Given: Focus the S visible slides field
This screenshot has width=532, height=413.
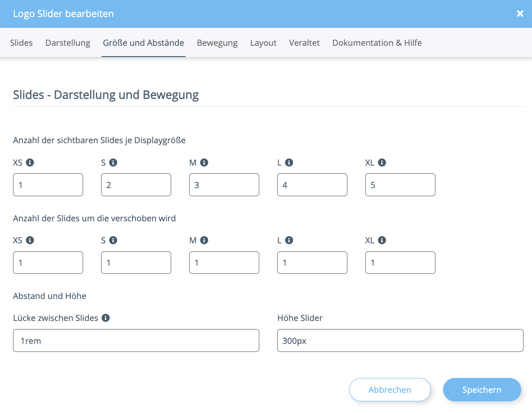Looking at the screenshot, I should click(x=136, y=185).
